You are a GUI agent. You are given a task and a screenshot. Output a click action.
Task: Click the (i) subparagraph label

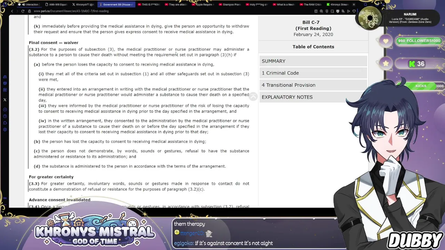coord(41,74)
